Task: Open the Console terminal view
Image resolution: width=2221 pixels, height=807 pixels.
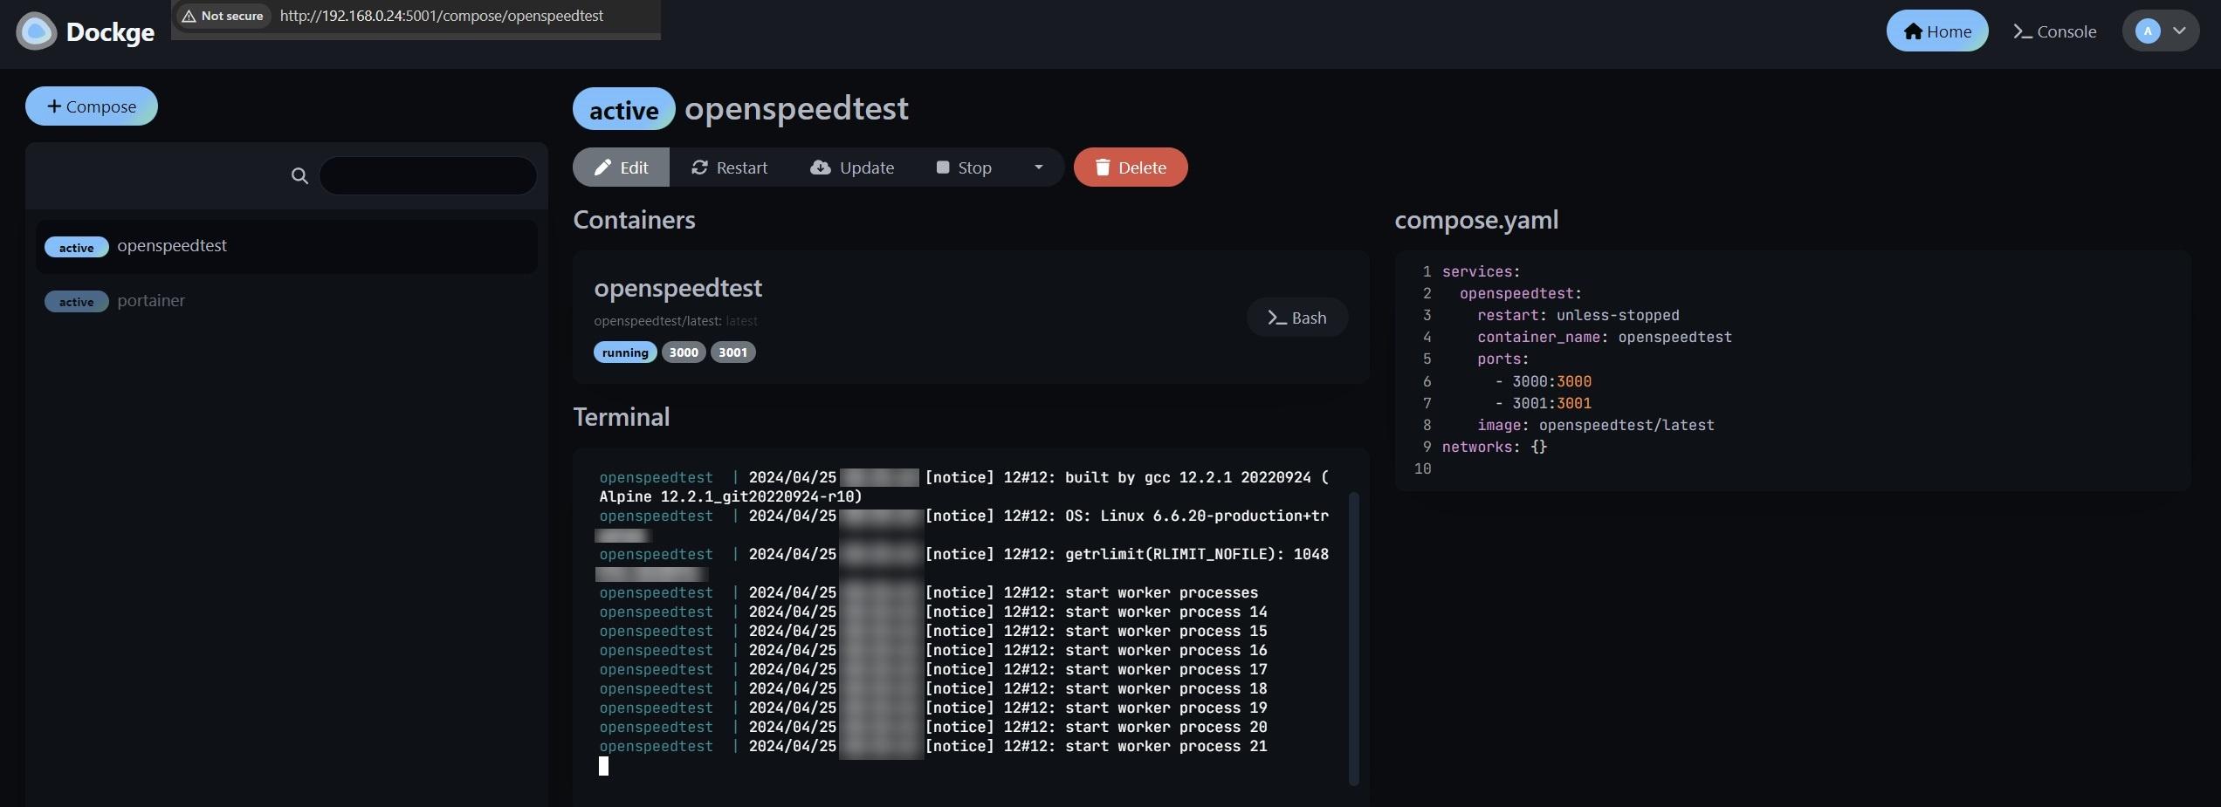Action: pos(2054,31)
